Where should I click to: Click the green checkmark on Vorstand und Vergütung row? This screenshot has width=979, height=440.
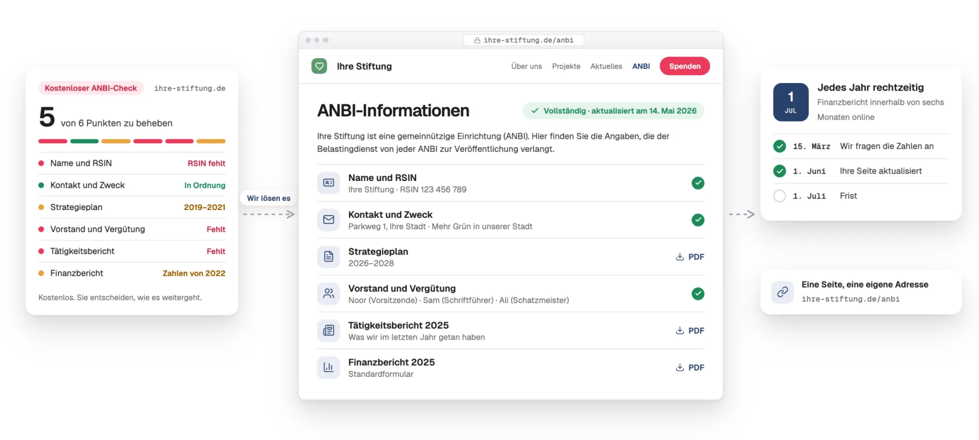[x=698, y=294]
